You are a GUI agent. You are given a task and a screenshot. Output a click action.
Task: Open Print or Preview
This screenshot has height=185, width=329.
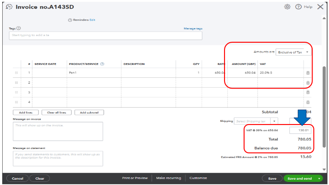click(135, 178)
